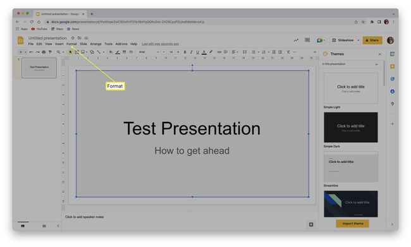Toggle Bold formatting

coord(185,52)
